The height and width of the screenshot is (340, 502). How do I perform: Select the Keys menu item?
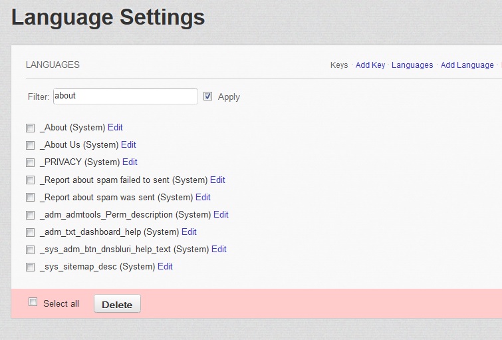click(339, 65)
